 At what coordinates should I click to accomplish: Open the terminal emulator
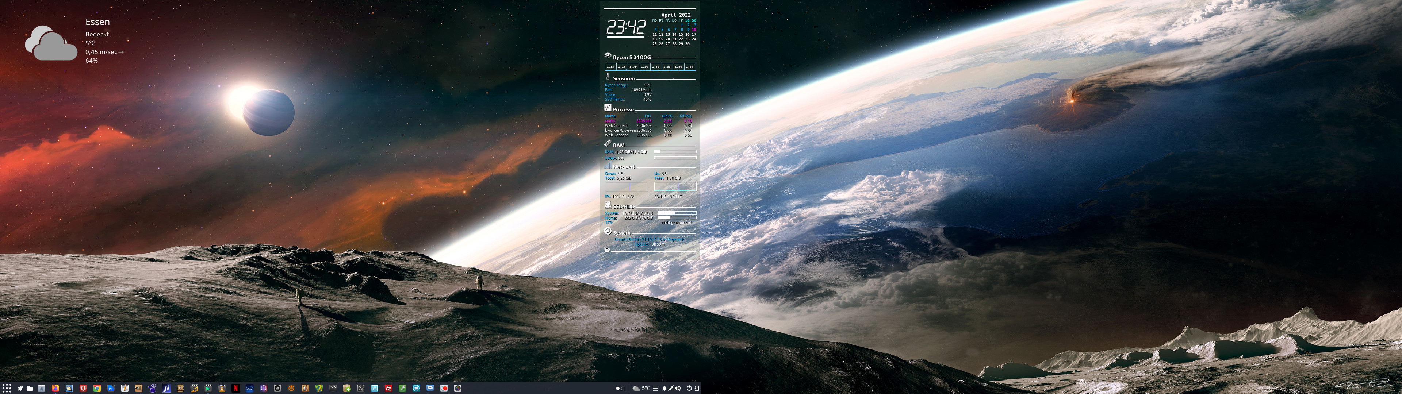pos(333,388)
